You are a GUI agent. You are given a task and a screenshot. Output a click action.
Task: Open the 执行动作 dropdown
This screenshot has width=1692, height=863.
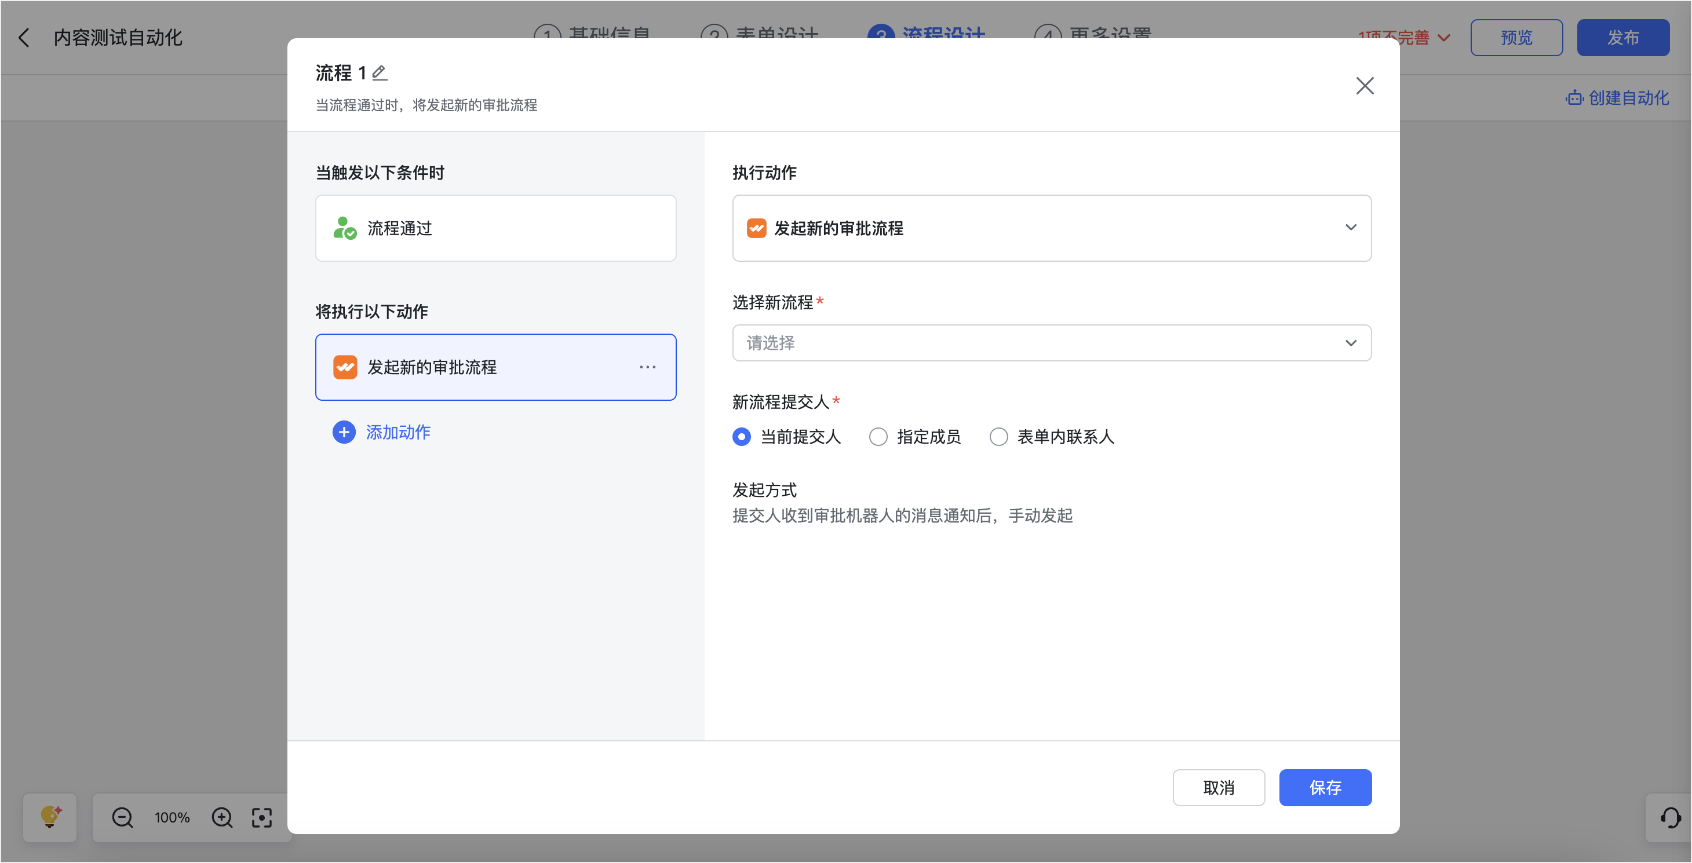coord(1051,228)
